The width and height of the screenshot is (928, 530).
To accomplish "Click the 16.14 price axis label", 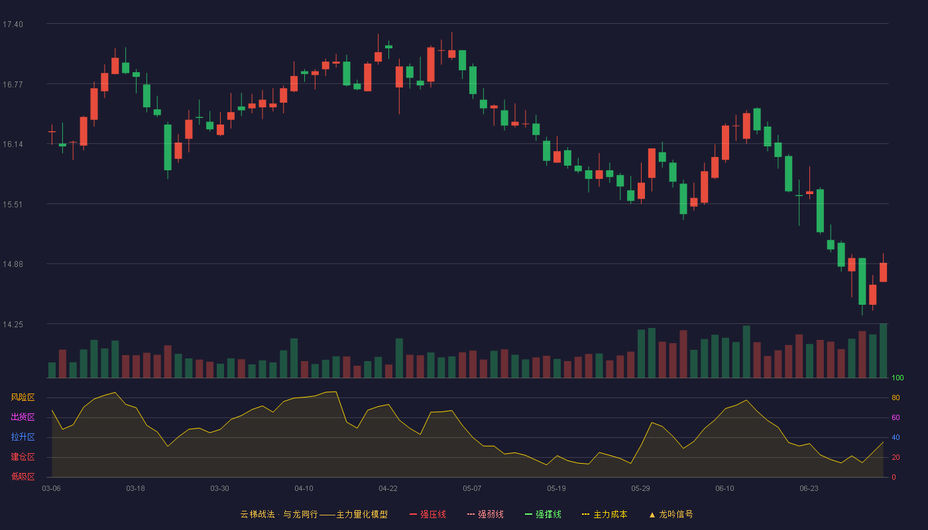I will [13, 144].
